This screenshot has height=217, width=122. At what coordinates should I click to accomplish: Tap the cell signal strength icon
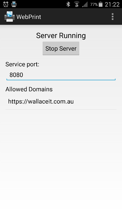pyautogui.click(x=85, y=5)
